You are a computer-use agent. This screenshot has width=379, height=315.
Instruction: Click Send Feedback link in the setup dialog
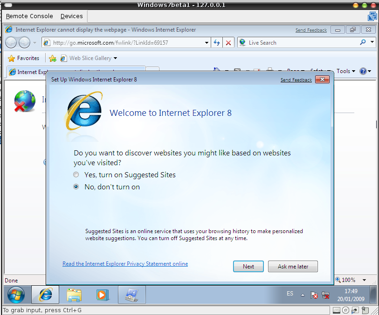(296, 80)
